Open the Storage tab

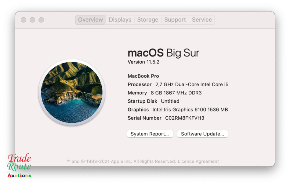click(148, 19)
